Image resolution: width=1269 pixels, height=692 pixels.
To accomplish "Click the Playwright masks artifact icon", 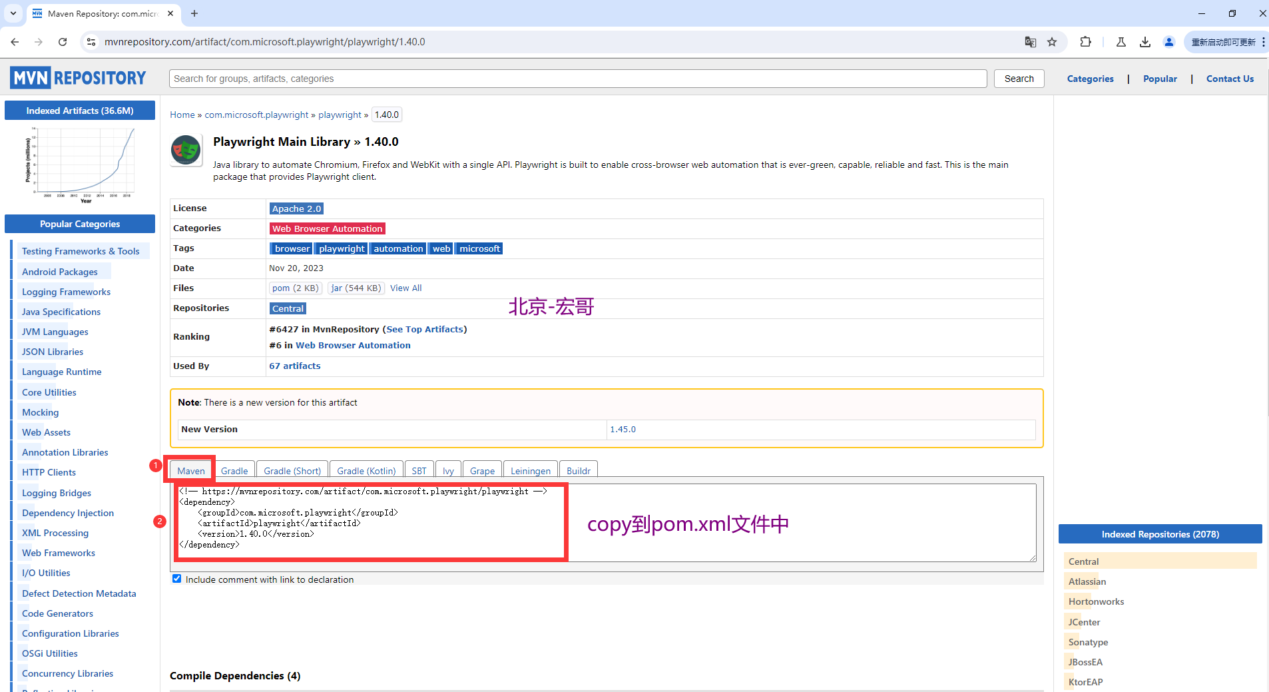I will pos(186,150).
